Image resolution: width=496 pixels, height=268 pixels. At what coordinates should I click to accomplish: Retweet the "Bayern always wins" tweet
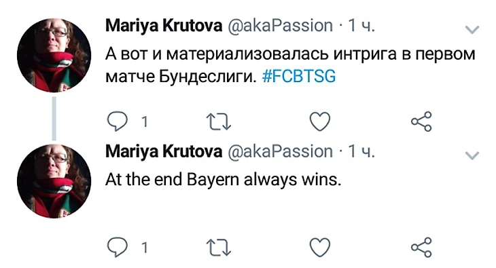(219, 248)
